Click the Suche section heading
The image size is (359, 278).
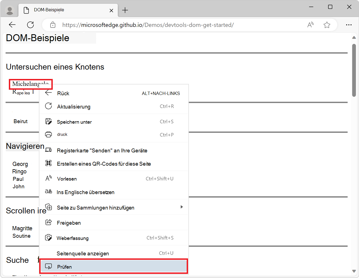[x=17, y=260]
